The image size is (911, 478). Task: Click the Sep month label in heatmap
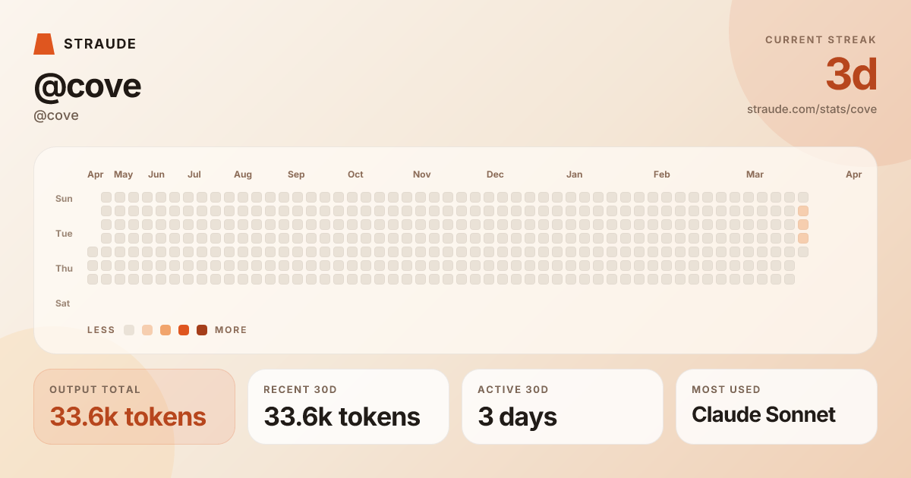point(296,175)
